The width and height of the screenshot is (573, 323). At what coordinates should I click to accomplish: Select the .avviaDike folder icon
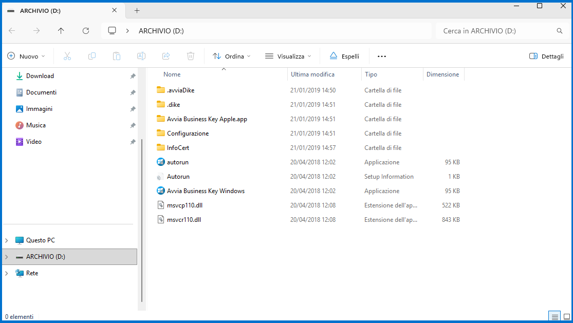coord(160,90)
